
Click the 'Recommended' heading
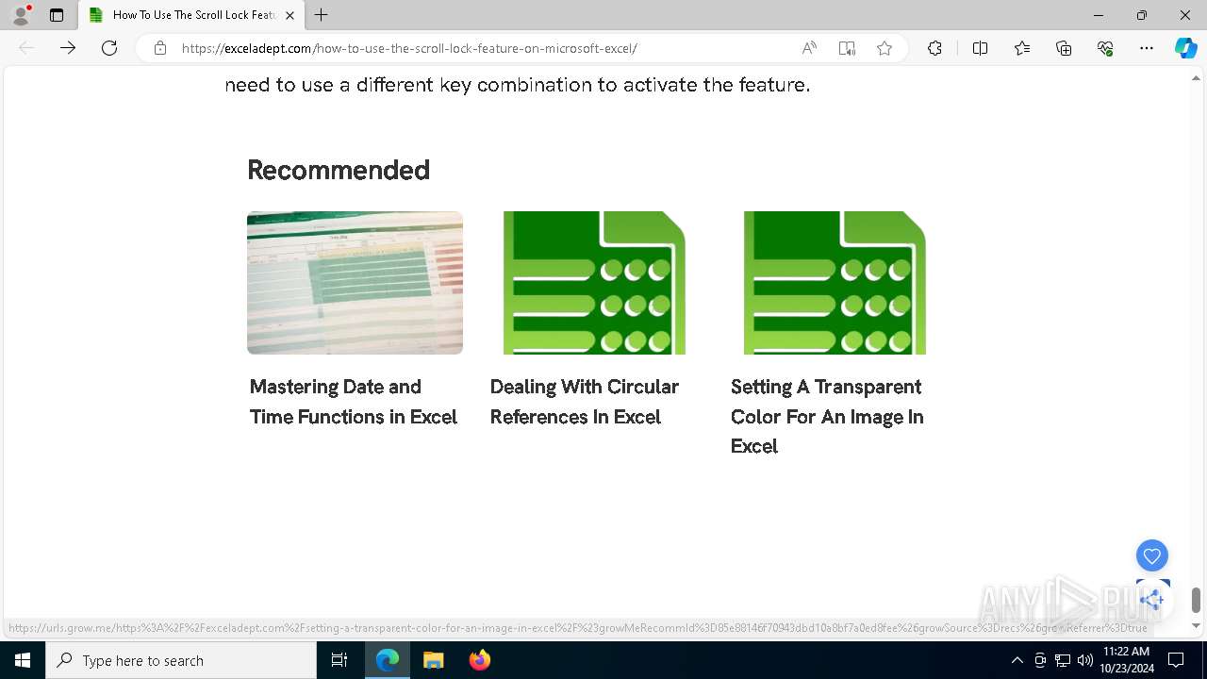tap(339, 170)
